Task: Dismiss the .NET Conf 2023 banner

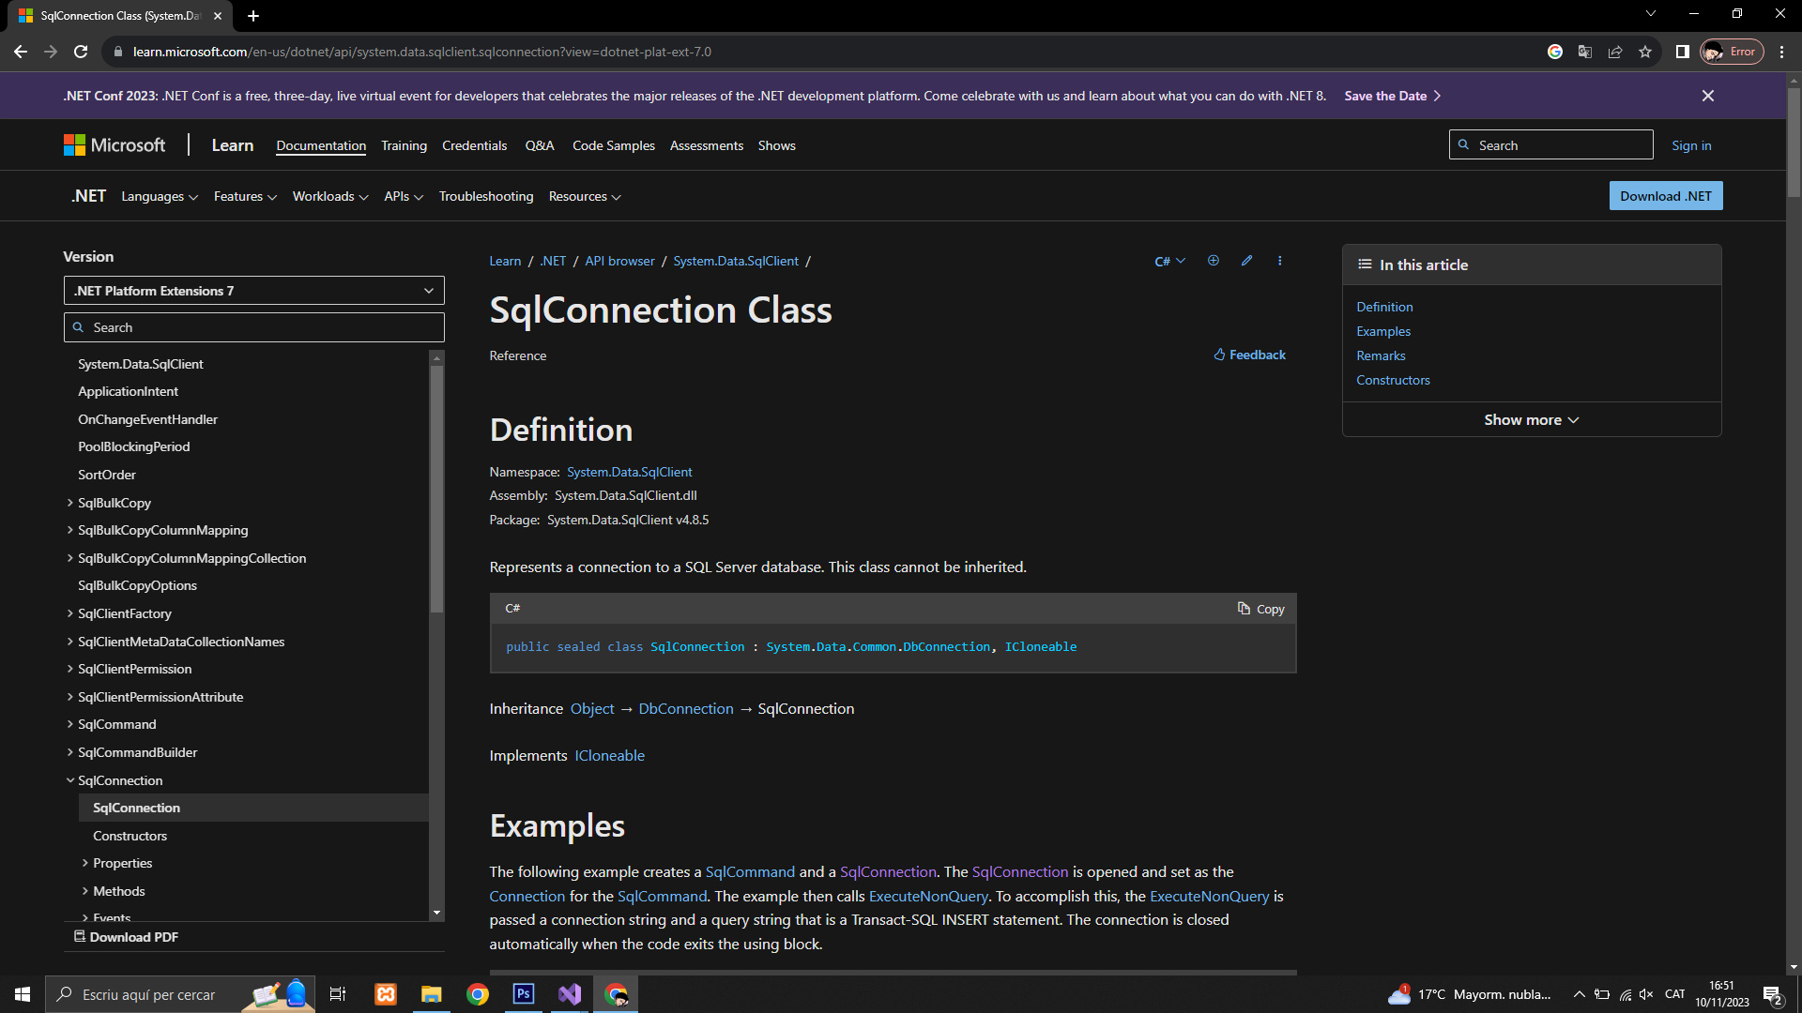Action: (1707, 96)
